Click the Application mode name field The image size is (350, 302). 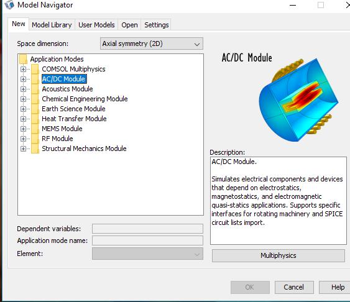coord(147,240)
